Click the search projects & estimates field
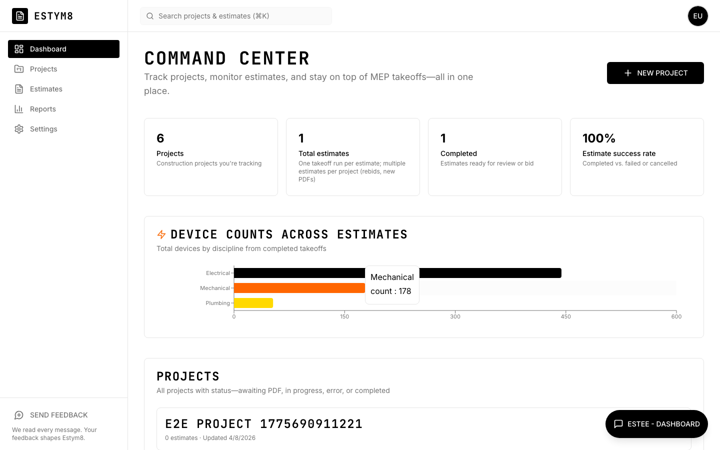Viewport: 720px width, 450px height. (236, 16)
